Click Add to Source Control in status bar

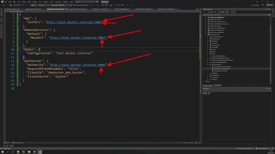[x=245, y=148]
